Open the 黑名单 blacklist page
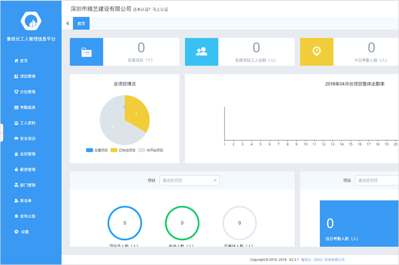399x265 pixels. 26,201
